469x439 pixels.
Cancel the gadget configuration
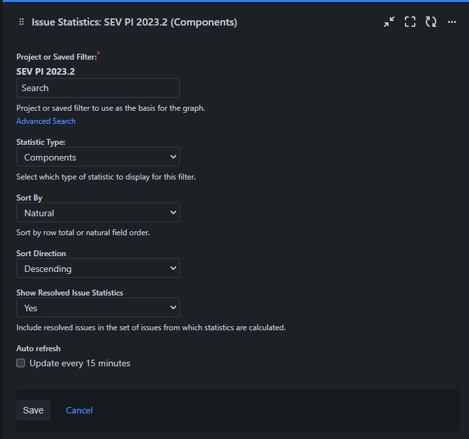tap(79, 410)
